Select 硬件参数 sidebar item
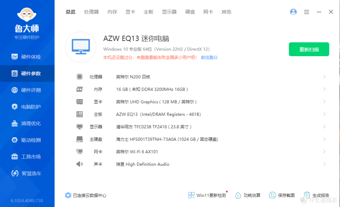Viewport: 340px width, 207px height. click(27, 74)
